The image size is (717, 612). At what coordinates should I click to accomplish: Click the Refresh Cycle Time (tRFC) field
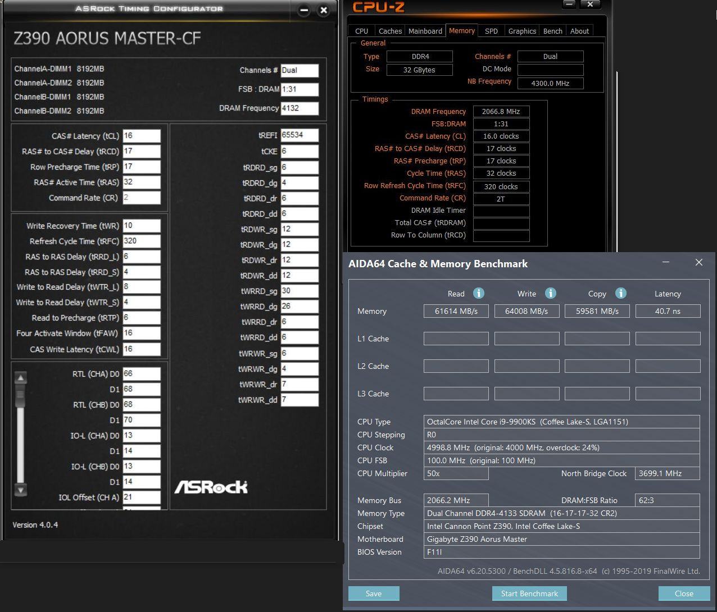(142, 241)
